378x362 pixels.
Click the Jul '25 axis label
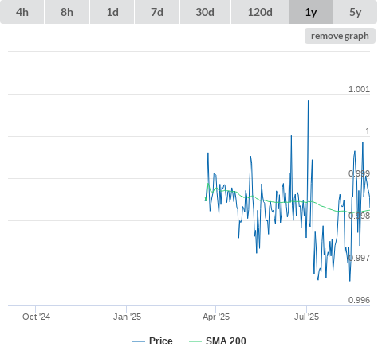tap(306, 317)
